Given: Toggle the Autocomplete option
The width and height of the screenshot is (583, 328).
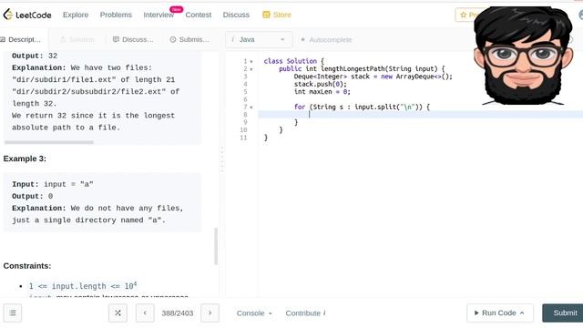Looking at the screenshot, I should (326, 39).
